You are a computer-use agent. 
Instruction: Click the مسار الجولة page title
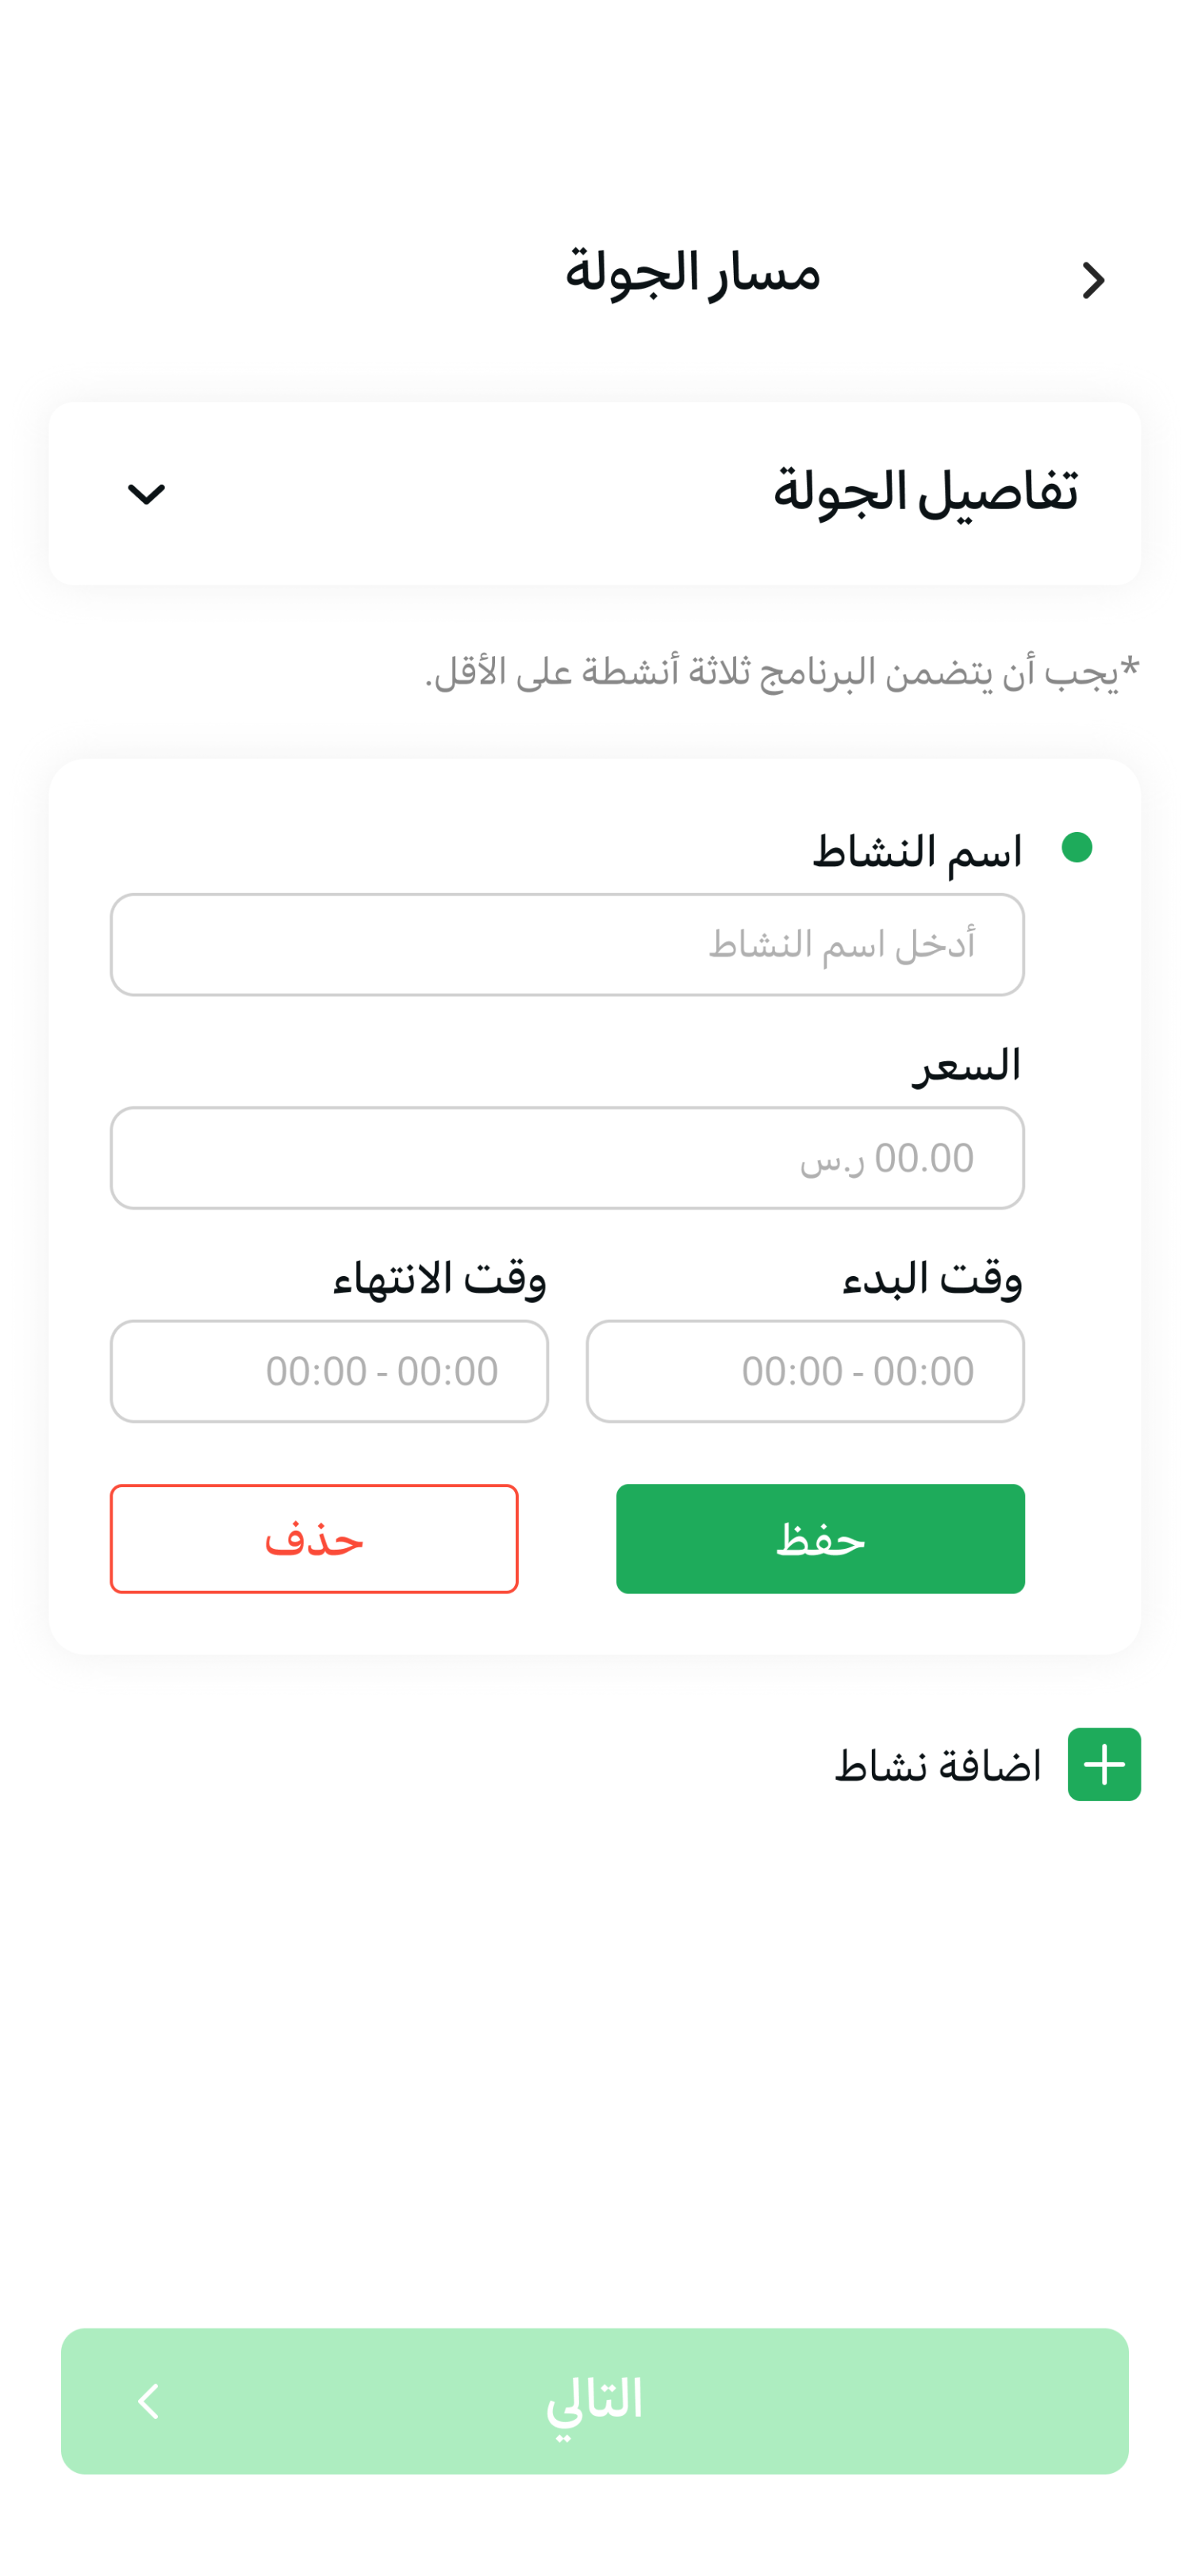click(x=692, y=272)
